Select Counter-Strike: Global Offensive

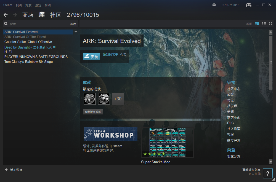[x=28, y=42]
